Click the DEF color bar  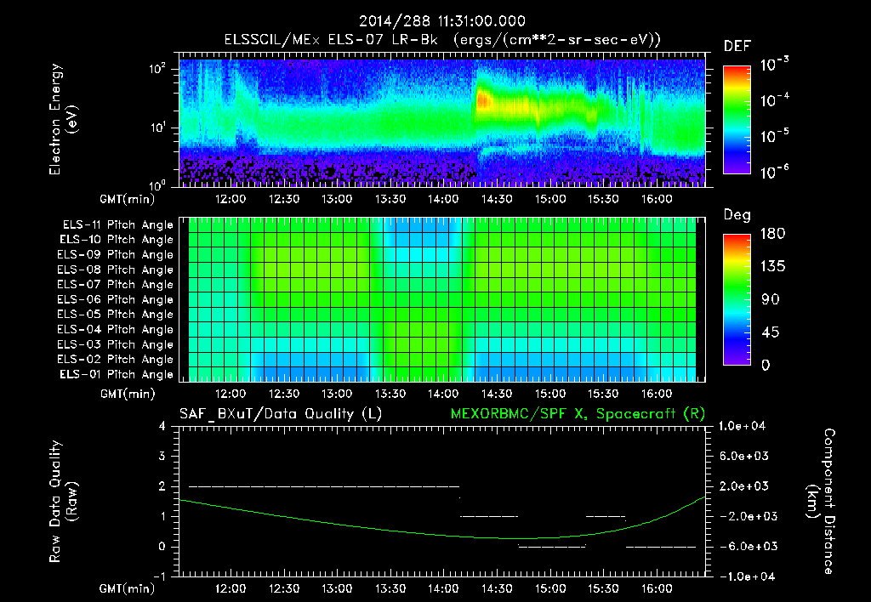click(737, 119)
